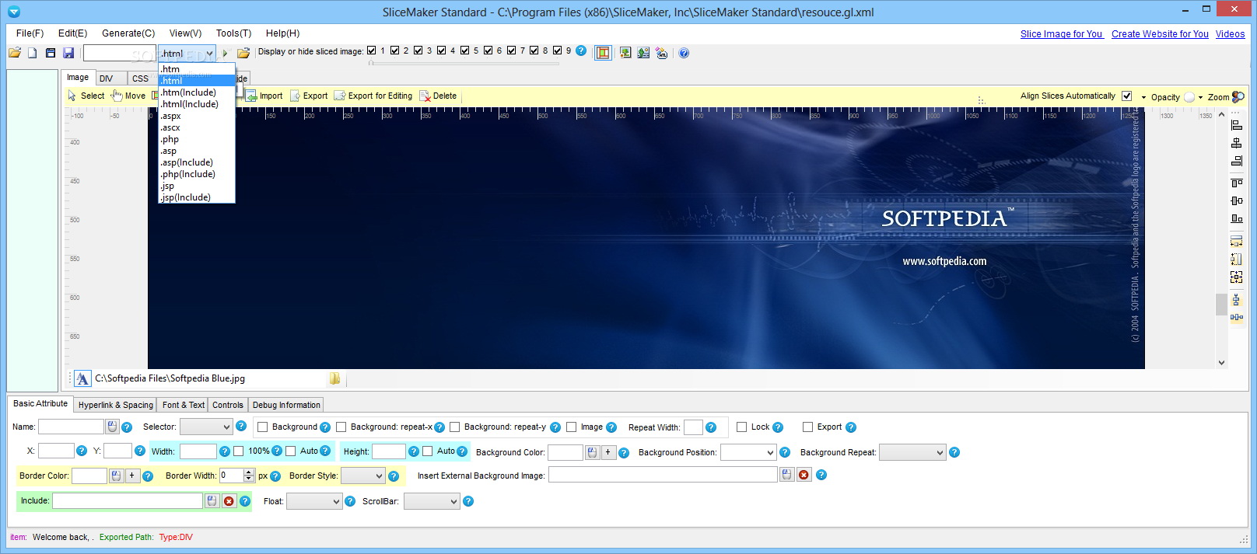The image size is (1257, 554).
Task: Open folder icon in top toolbar
Action: [x=15, y=53]
